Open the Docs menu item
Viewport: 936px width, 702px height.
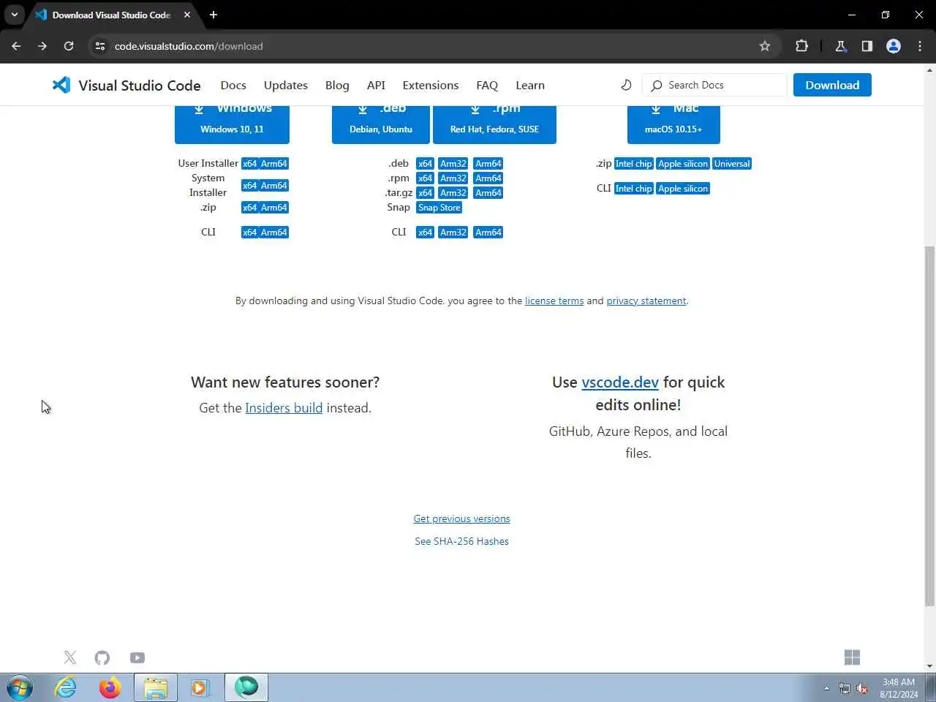(233, 86)
